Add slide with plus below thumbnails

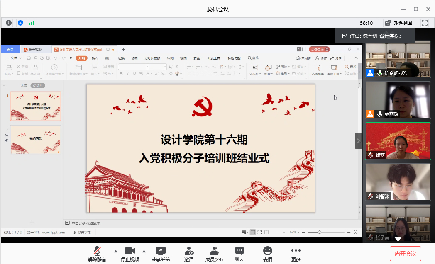coord(32,223)
